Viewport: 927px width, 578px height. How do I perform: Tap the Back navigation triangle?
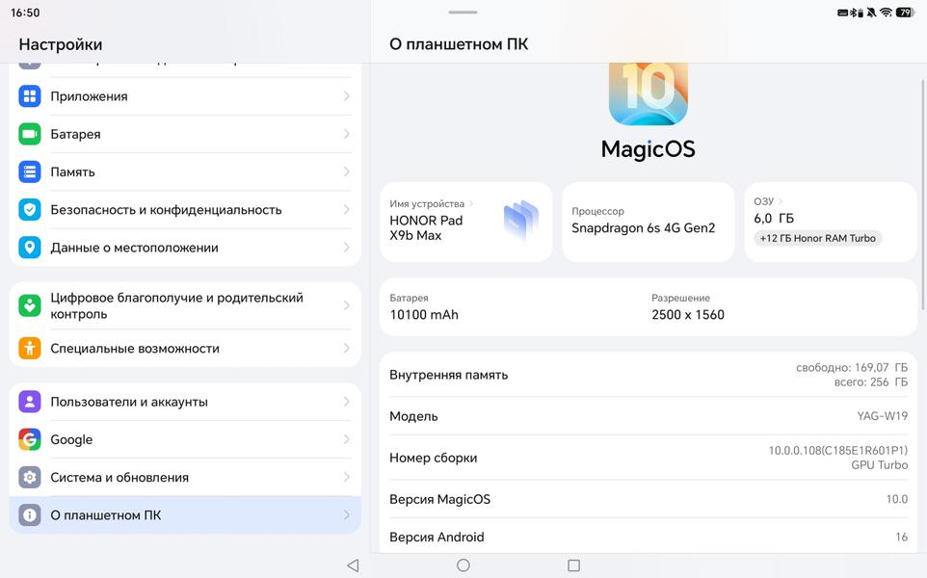tap(353, 565)
